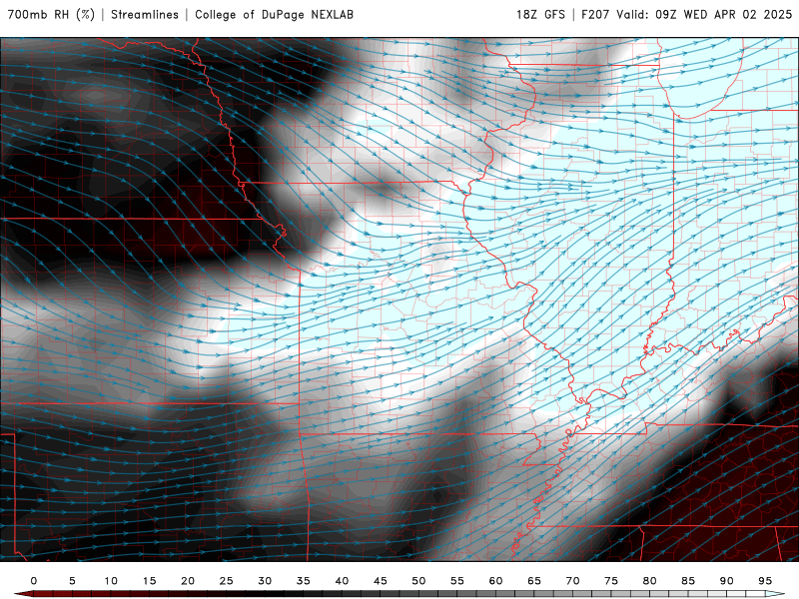Click the '35' value on the legend
799x599 pixels.
[304, 581]
